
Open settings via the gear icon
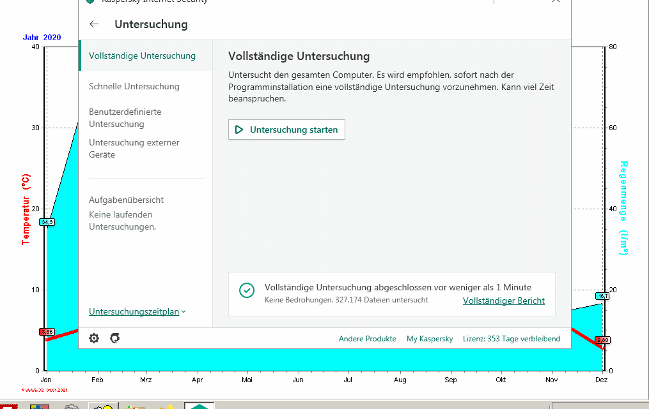(94, 338)
